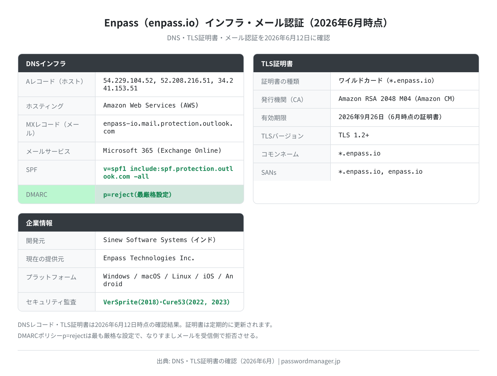Select 'ワイルドカード (*.enpass.io)' value
The image size is (497, 376).
coord(387,80)
